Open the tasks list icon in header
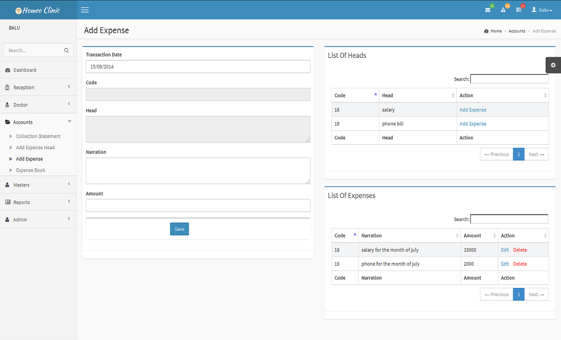The height and width of the screenshot is (340, 561). [519, 10]
